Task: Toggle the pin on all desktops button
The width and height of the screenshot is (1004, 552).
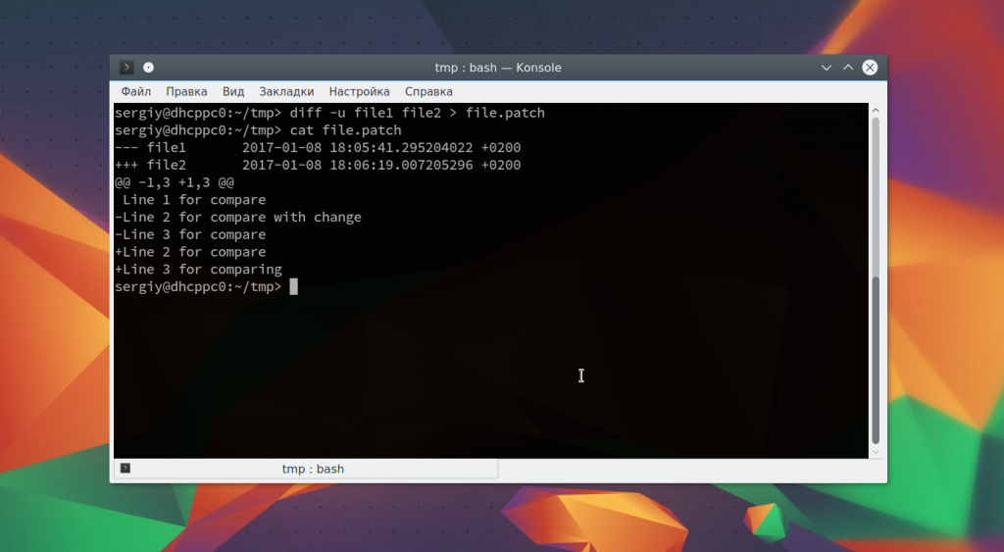Action: 148,68
